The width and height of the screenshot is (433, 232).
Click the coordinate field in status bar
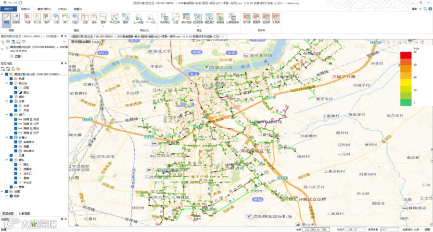pos(316,230)
